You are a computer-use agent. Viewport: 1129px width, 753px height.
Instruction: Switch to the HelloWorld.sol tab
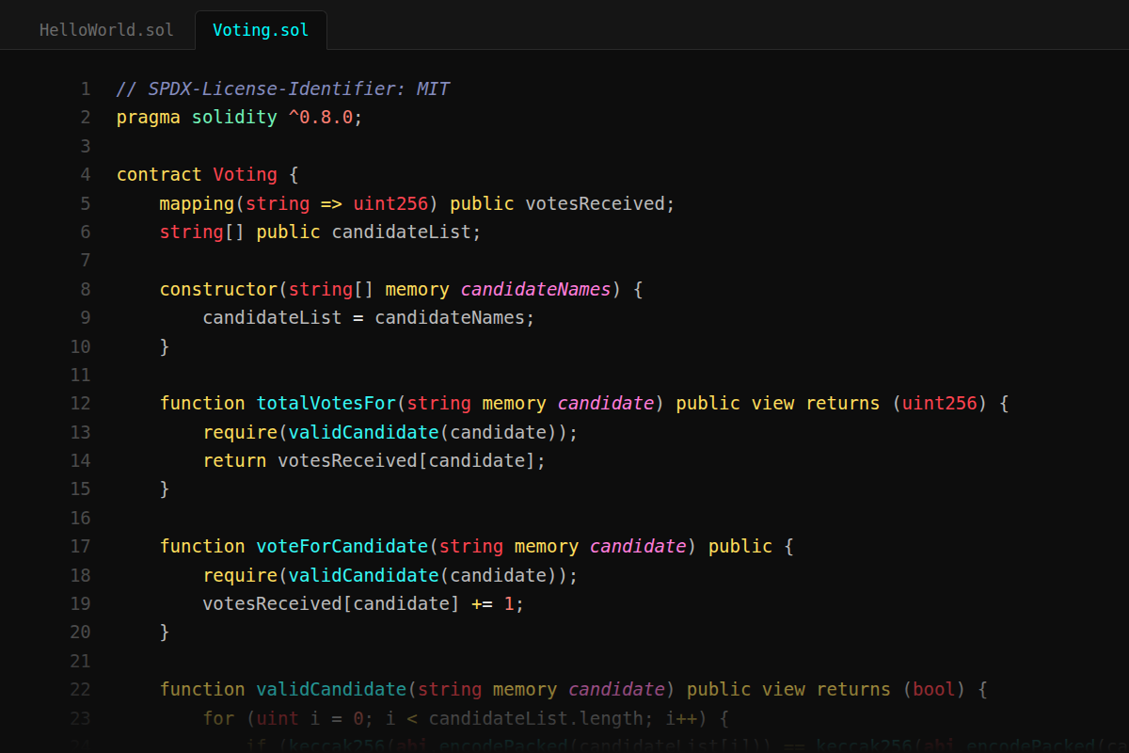click(x=106, y=29)
